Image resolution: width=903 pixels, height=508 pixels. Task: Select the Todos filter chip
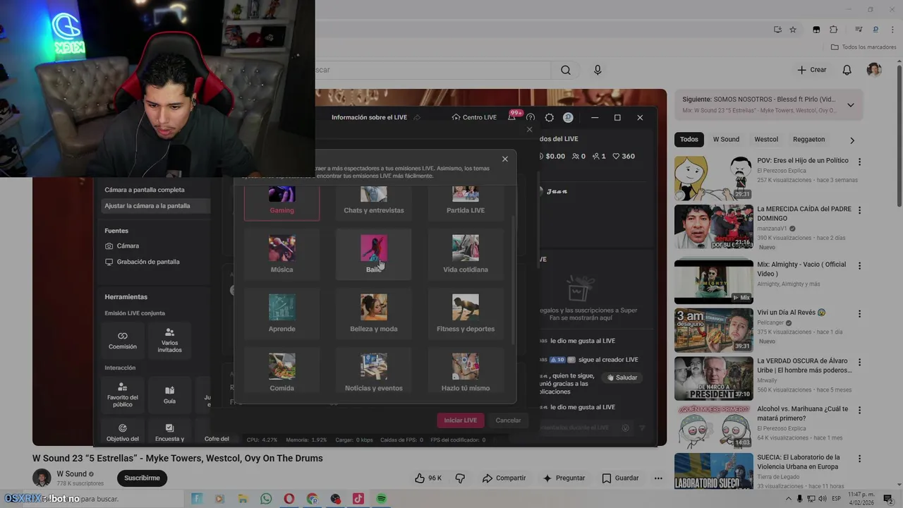click(689, 140)
